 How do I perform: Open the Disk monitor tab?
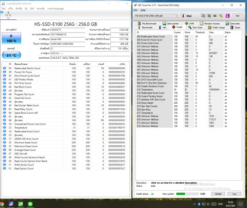pos(171,24)
